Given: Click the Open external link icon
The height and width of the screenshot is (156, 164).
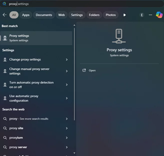Looking at the screenshot, I should [x=84, y=70].
